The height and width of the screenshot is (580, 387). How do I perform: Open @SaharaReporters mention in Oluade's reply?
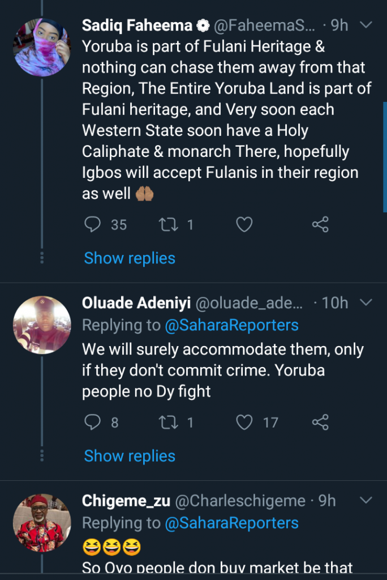pyautogui.click(x=231, y=325)
